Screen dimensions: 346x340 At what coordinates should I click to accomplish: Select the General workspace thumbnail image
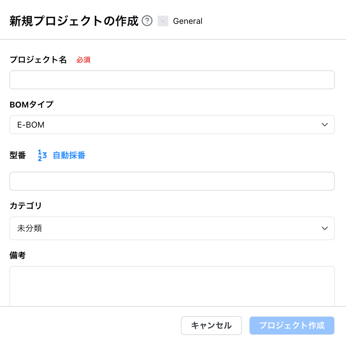click(x=163, y=21)
